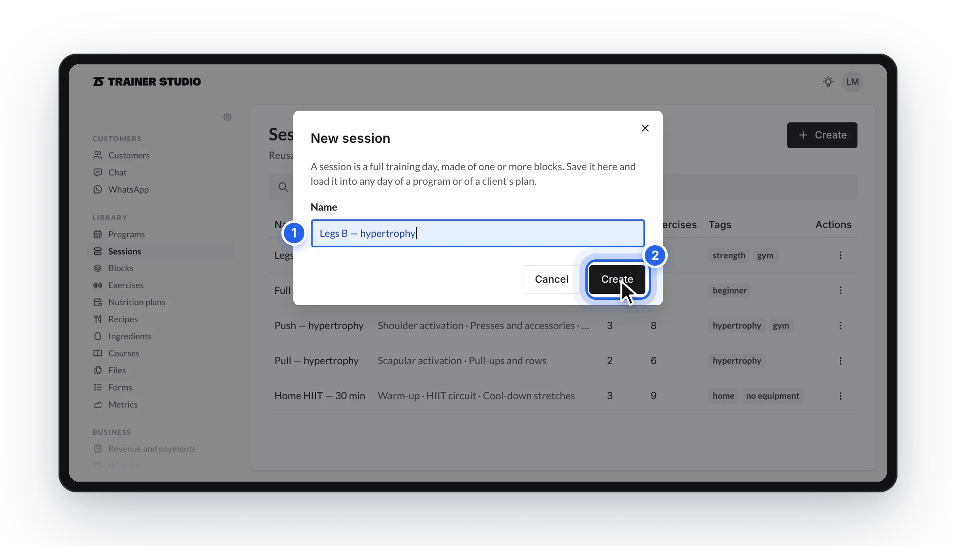The image size is (956, 546).
Task: Open the Home HIIT — 30 min session
Action: [319, 396]
